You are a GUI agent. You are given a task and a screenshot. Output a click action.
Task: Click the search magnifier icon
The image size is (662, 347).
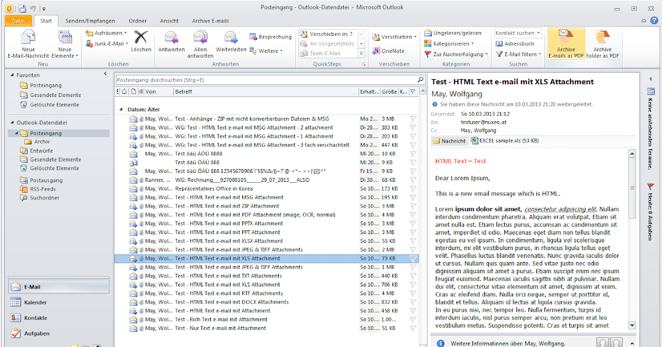pyautogui.click(x=420, y=80)
